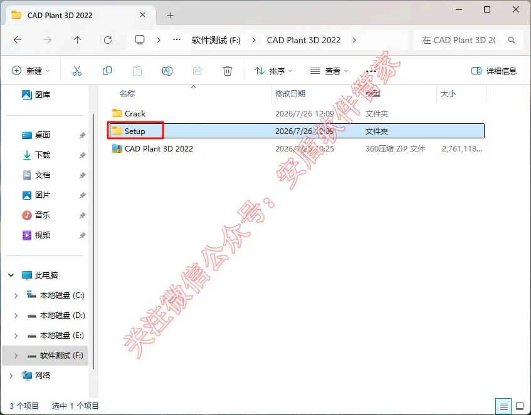The height and width of the screenshot is (415, 531).
Task: Click the PC monitor icon in address bar
Action: point(140,40)
